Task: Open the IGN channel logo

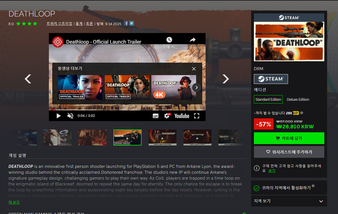Action: 58,42
